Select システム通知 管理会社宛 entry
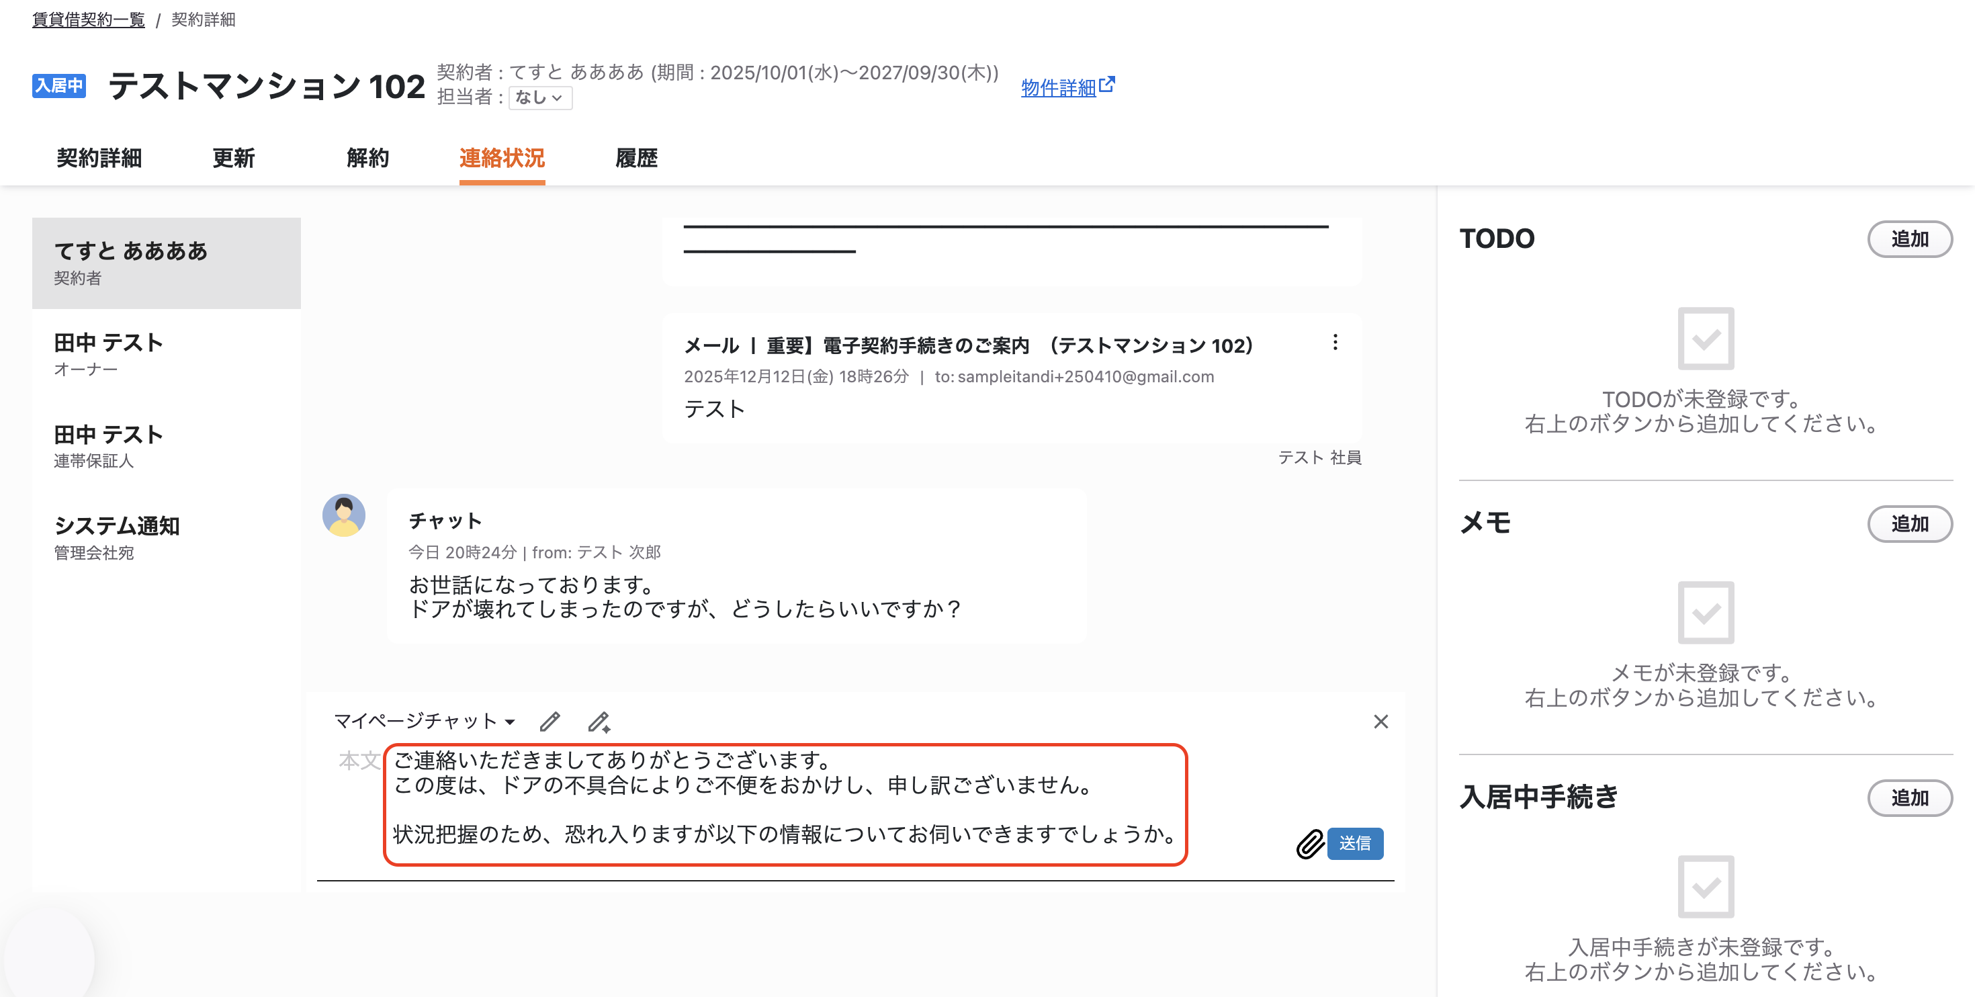Image resolution: width=1975 pixels, height=997 pixels. coord(167,537)
